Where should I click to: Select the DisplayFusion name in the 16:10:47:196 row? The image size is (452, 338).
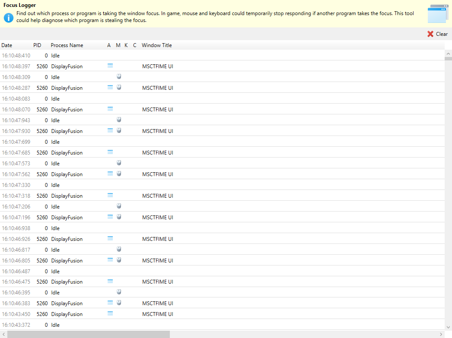pos(67,218)
